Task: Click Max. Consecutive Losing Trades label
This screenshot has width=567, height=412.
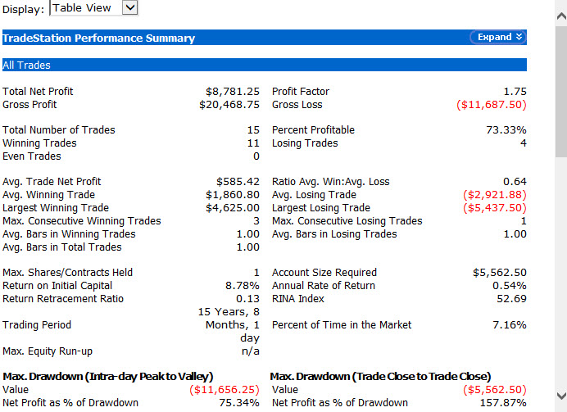Action: 347,221
